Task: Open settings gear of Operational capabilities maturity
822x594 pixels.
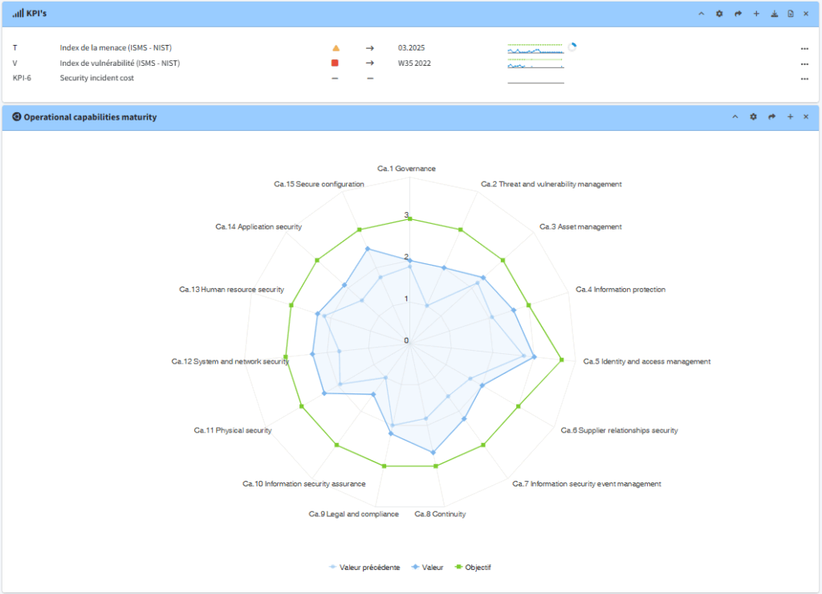Action: point(753,117)
